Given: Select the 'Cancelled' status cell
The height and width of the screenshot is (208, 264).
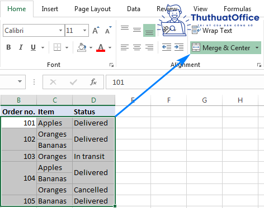Looking at the screenshot, I should pos(93,190).
